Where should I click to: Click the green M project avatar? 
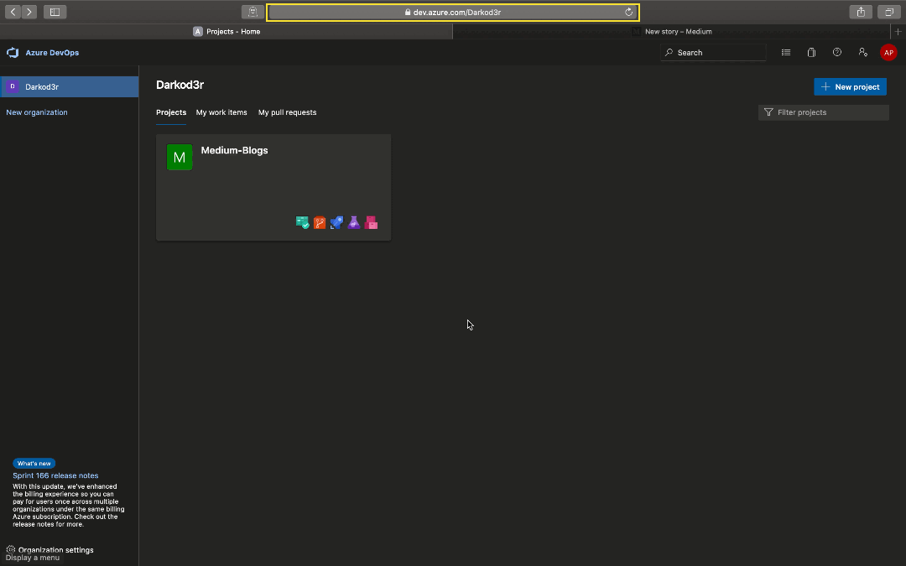[180, 157]
